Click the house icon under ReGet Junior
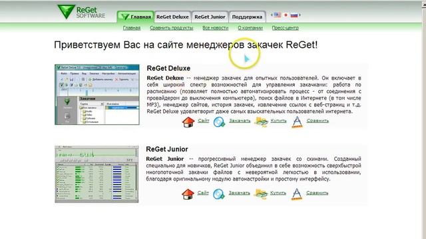The height and width of the screenshot is (239, 426). tap(188, 194)
